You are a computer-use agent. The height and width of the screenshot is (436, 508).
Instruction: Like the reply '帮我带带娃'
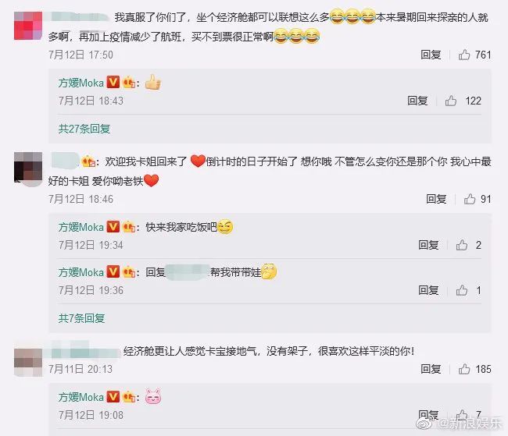point(462,290)
